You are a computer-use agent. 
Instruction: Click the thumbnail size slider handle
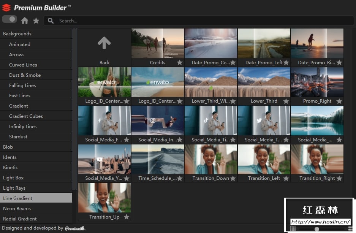(317, 229)
